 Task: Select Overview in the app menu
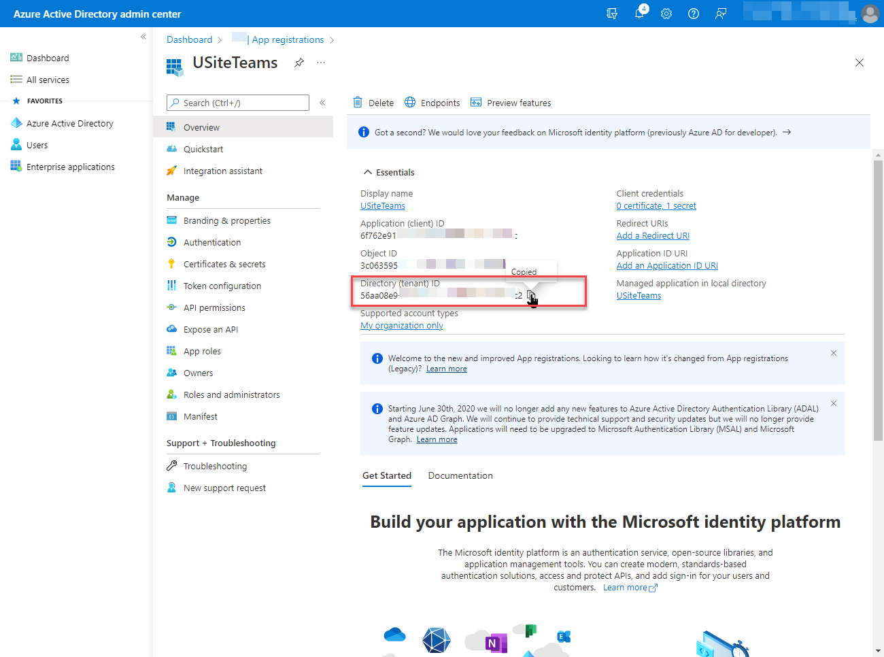(243, 127)
